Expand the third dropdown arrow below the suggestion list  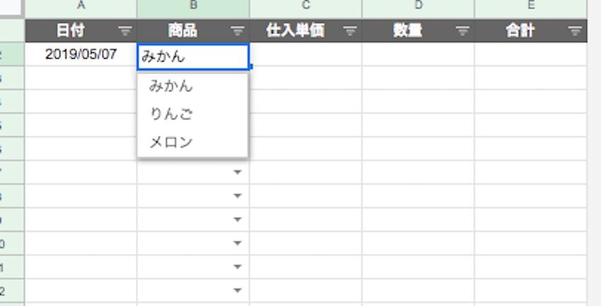coord(238,220)
